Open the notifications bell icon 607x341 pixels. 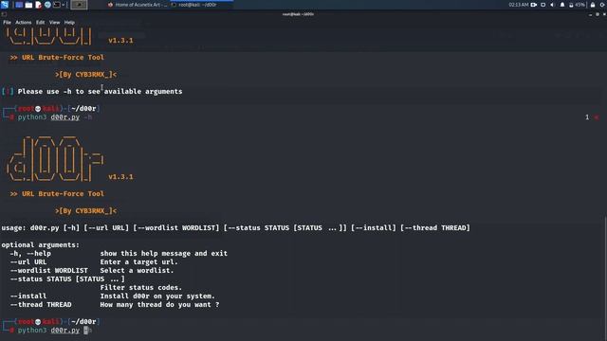562,5
